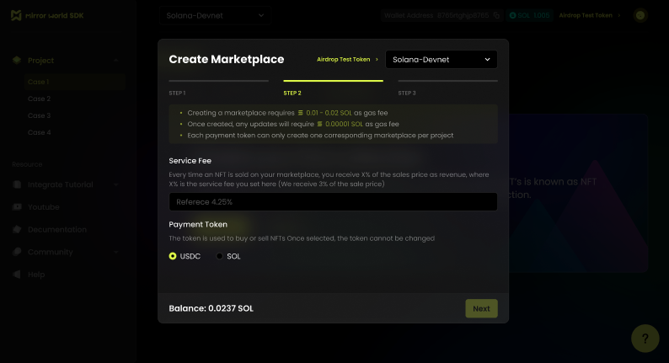The width and height of the screenshot is (669, 363).
Task: Select SOL as payment token
Action: click(219, 256)
